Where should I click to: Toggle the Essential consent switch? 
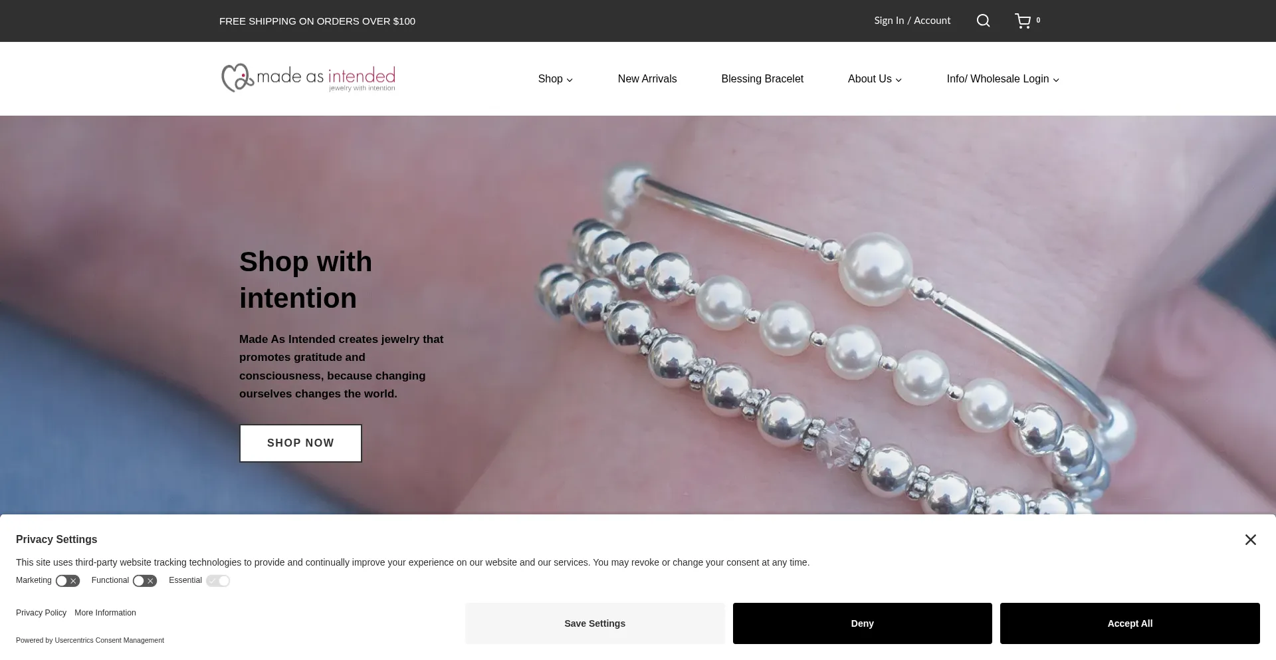pos(218,581)
